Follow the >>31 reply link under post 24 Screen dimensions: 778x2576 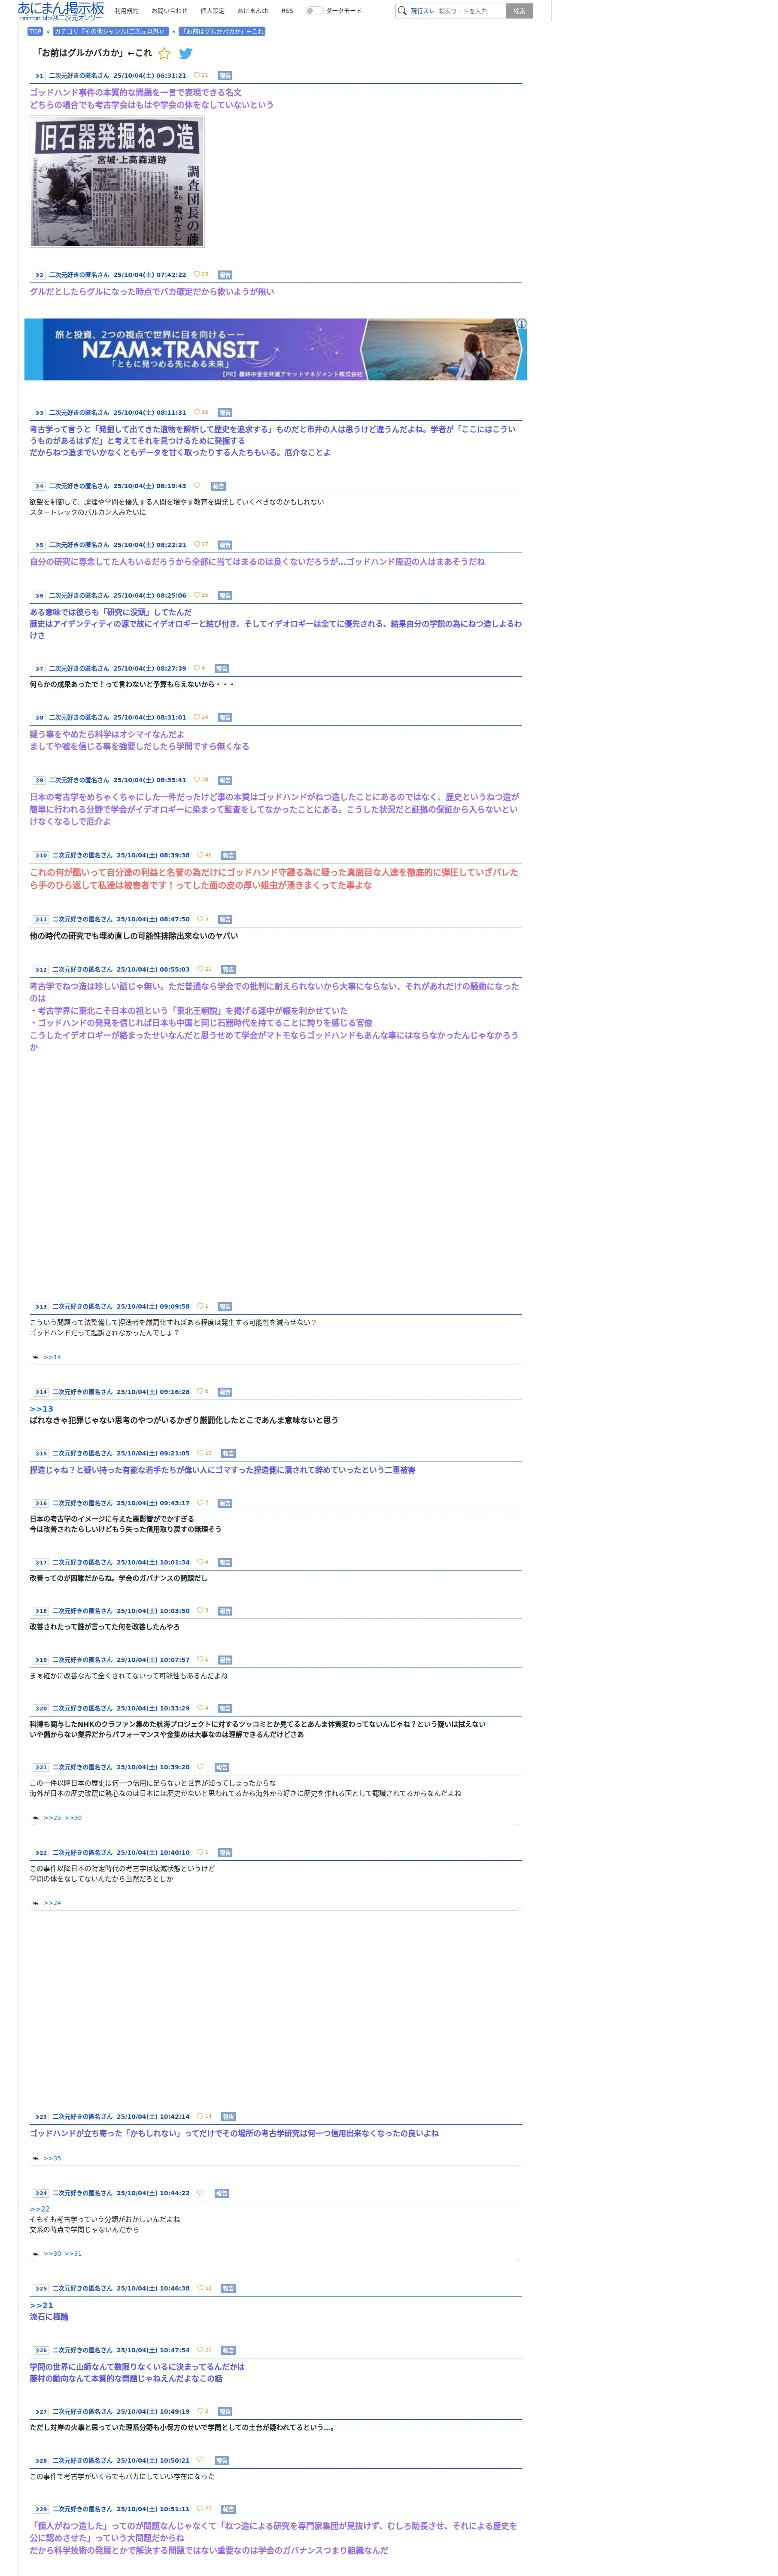point(73,2254)
